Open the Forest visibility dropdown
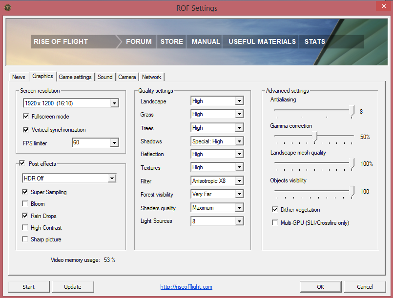393x298 pixels. tap(217, 194)
